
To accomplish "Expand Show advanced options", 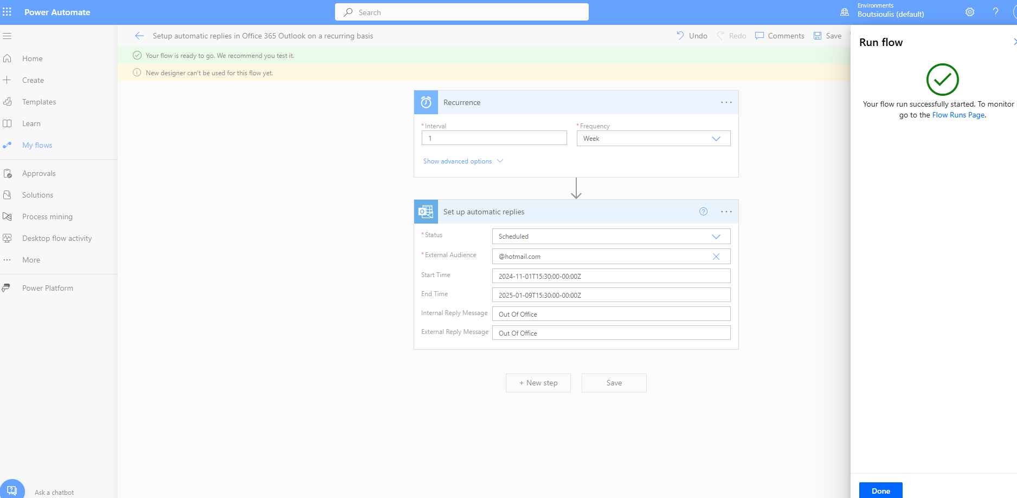I will (463, 161).
